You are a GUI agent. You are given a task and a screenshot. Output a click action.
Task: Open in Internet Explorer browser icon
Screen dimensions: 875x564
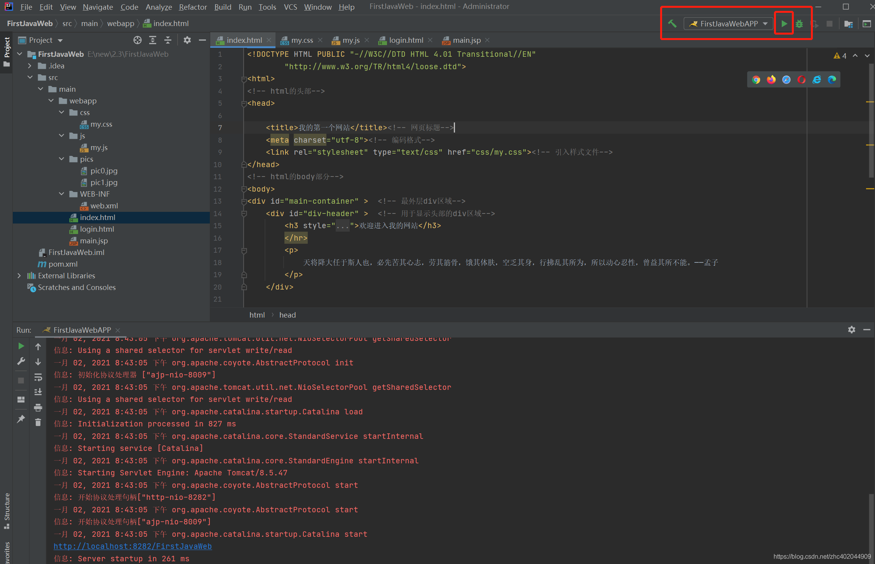pos(817,80)
